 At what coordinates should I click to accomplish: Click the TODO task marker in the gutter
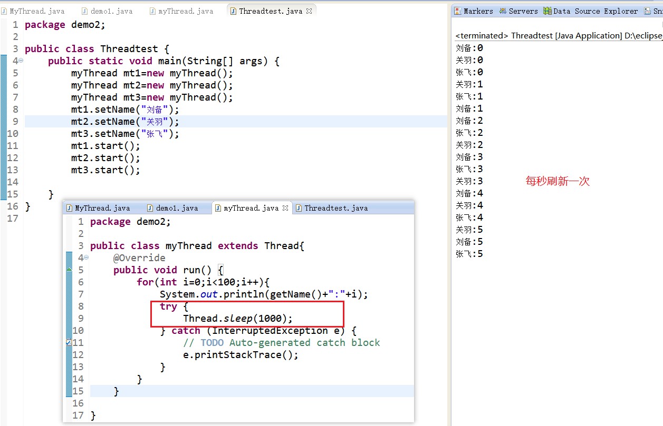coord(69,343)
